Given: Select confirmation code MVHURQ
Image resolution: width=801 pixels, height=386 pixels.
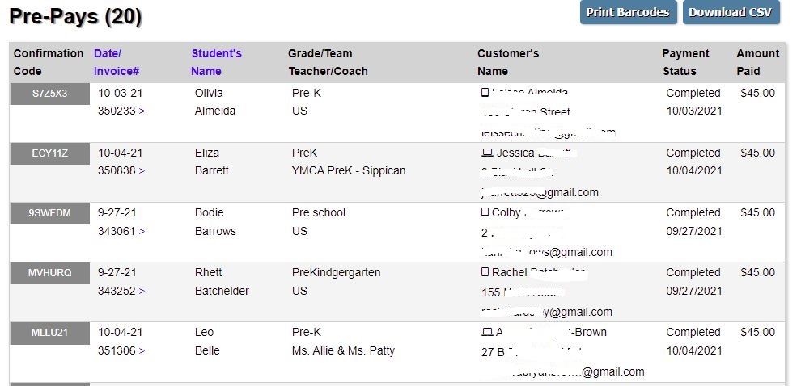Looking at the screenshot, I should (49, 273).
